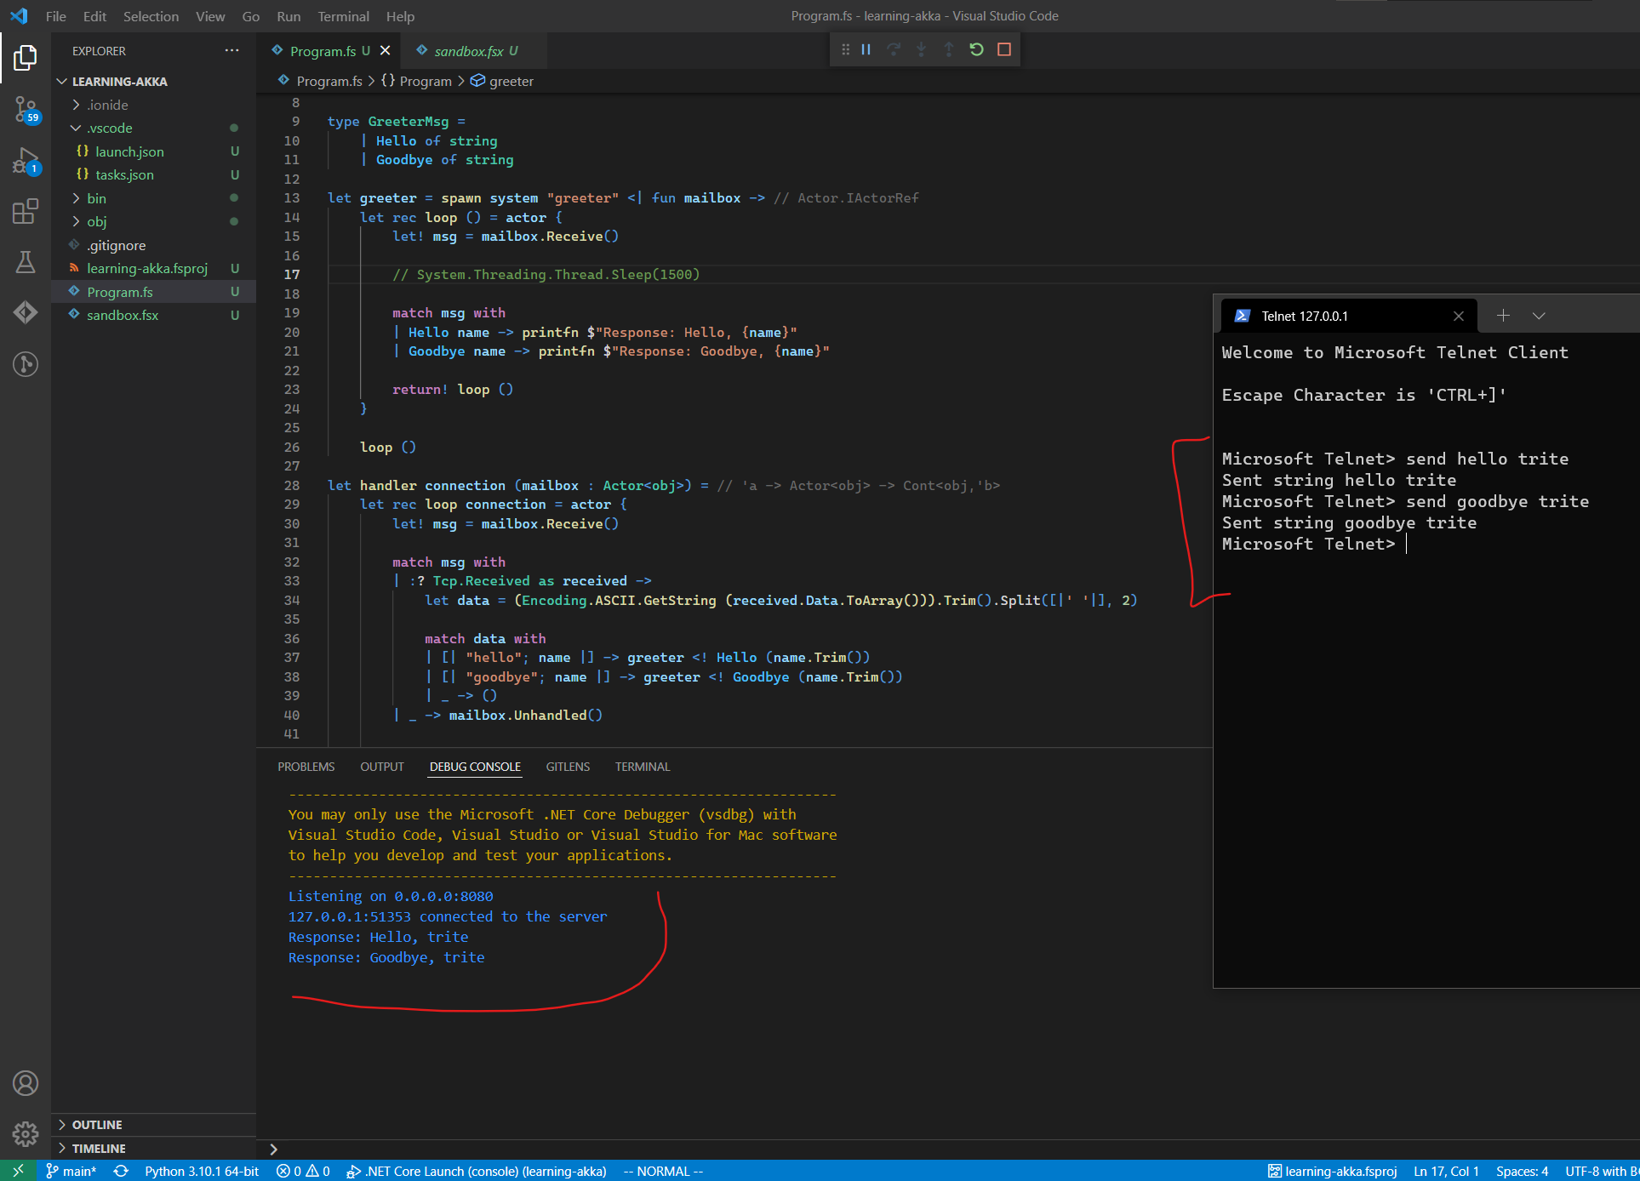Switch to the OUTPUT panel tab
Viewport: 1640px width, 1181px height.
coord(382,767)
